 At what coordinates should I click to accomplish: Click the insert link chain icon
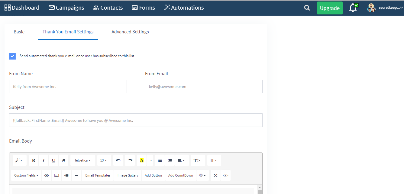pyautogui.click(x=47, y=175)
